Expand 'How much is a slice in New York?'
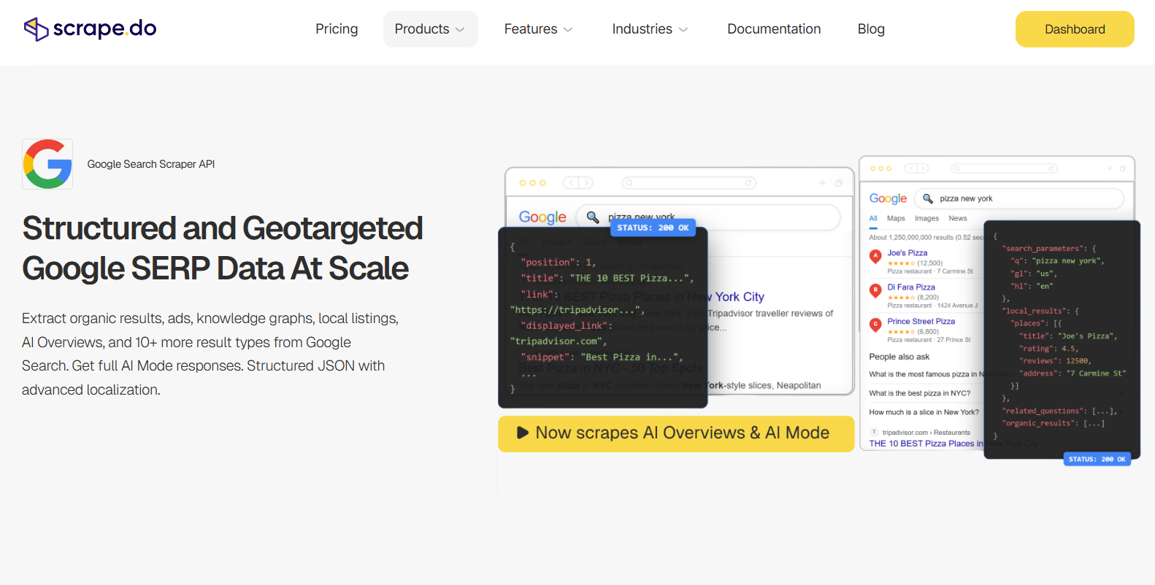Viewport: 1155px width, 585px height. (x=924, y=412)
